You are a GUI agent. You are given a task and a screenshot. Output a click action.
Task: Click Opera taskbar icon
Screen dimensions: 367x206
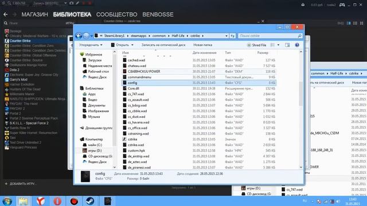coord(57,201)
